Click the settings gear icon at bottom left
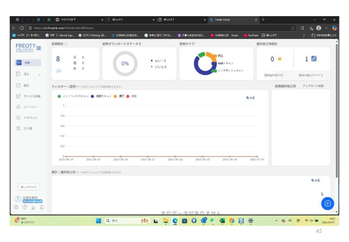 click(16, 207)
